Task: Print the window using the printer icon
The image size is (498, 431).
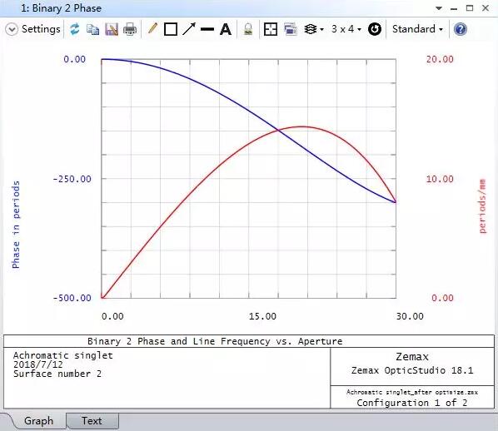Action: tap(130, 29)
